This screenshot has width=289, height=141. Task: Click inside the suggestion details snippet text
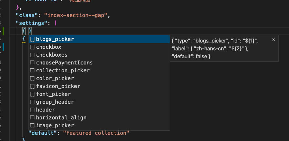[215, 49]
